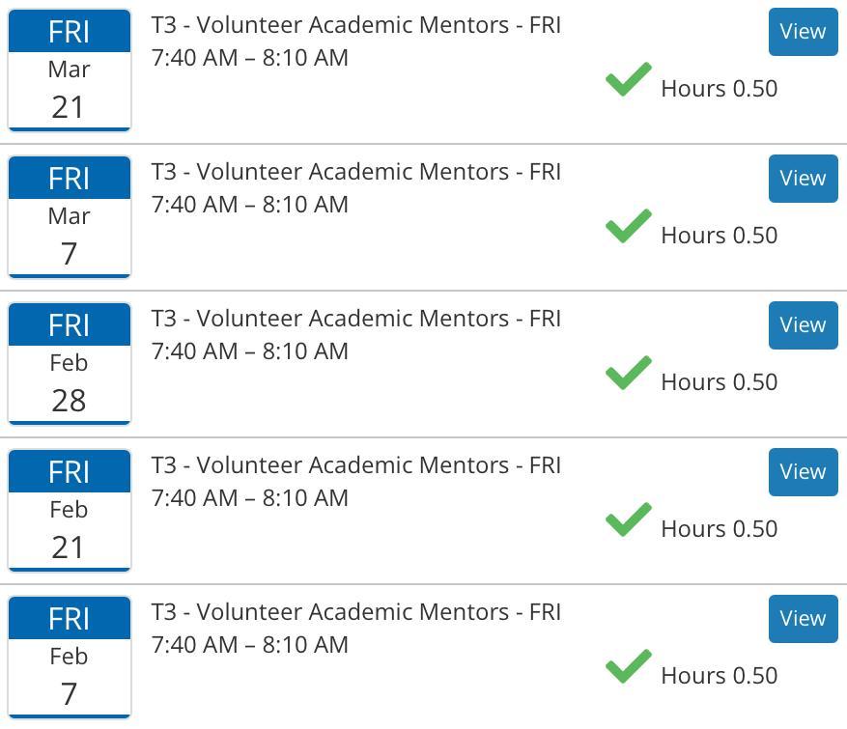The image size is (847, 729).
Task: Tap View for the Feb 7 shift
Action: tap(803, 619)
